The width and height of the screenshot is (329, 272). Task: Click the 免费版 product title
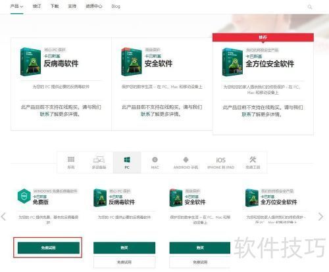[41, 202]
